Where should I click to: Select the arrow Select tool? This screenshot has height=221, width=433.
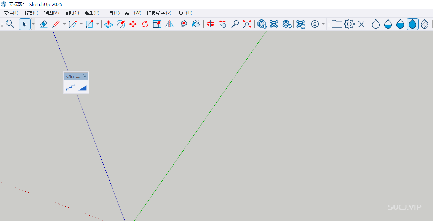coord(25,24)
